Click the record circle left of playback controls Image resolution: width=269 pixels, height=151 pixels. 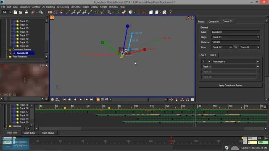[x=53, y=99]
